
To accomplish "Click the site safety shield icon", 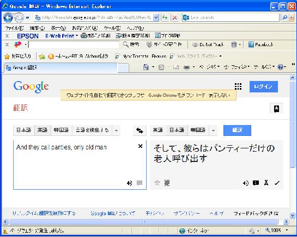I will point(149,45).
